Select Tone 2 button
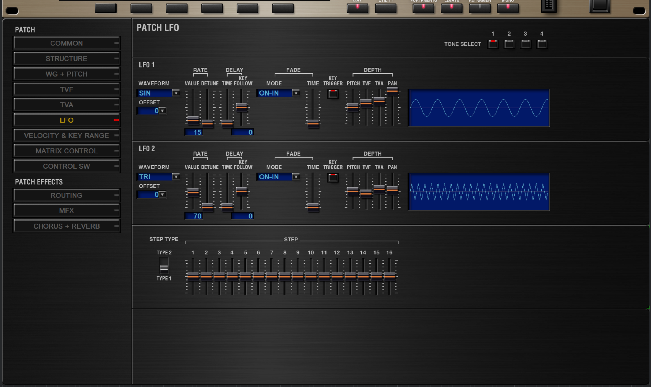Image resolution: width=651 pixels, height=387 pixels. click(509, 44)
